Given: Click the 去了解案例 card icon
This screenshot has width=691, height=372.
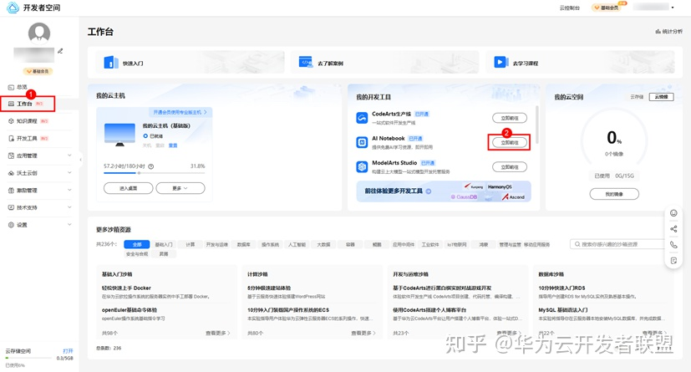Looking at the screenshot, I should pyautogui.click(x=306, y=62).
